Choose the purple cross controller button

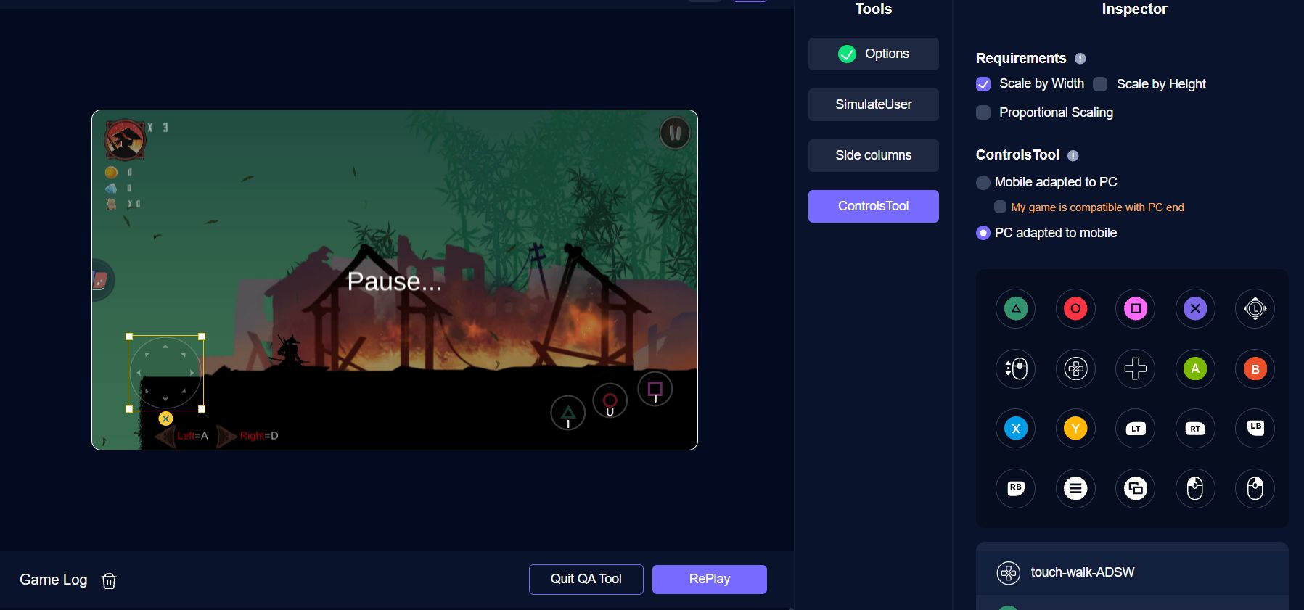[1195, 308]
